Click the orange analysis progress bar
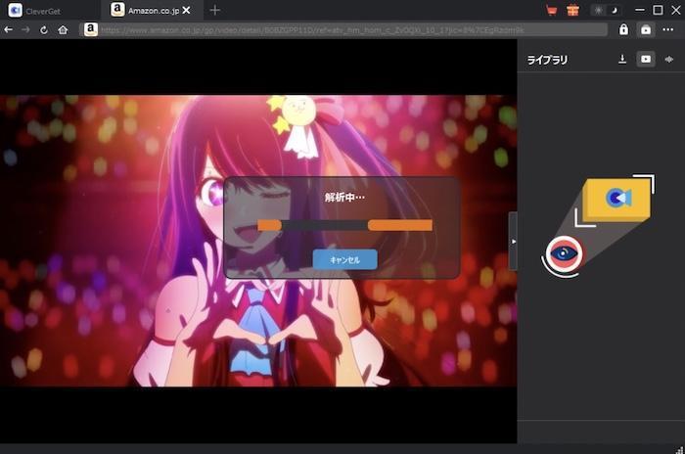 (344, 225)
